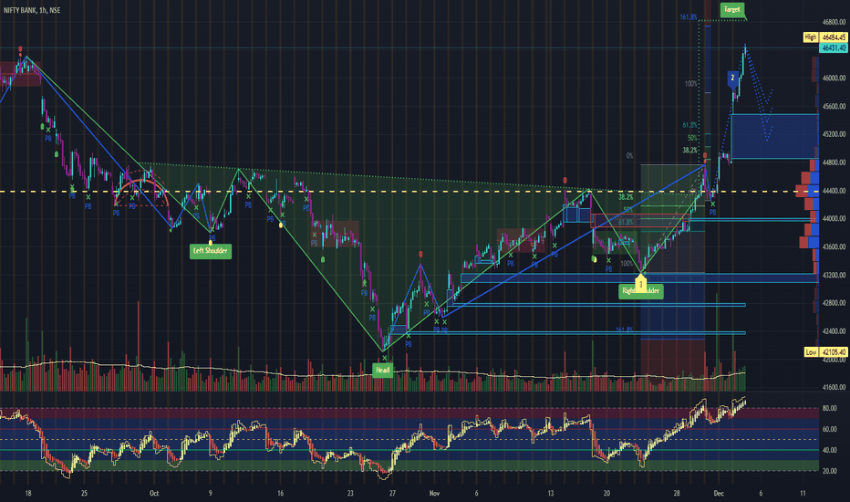Screen dimensions: 850x502
Task: Click the date 23 on the time axis
Action: tap(350, 493)
